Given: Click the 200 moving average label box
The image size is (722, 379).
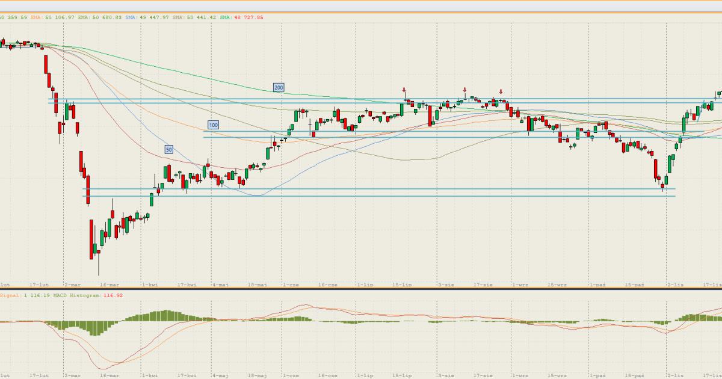Looking at the screenshot, I should [x=279, y=88].
